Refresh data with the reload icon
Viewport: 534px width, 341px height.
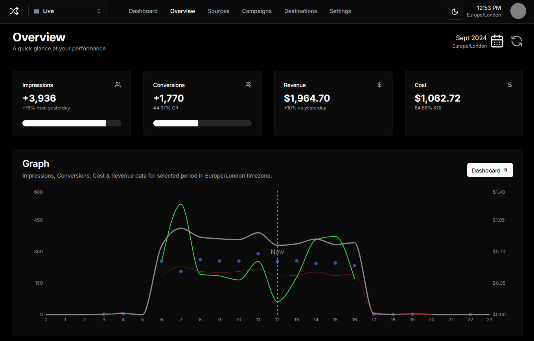click(517, 41)
